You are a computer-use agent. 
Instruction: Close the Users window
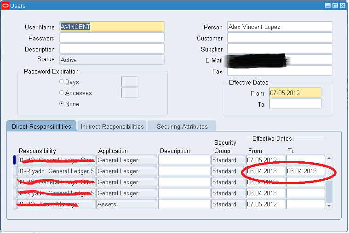point(343,6)
